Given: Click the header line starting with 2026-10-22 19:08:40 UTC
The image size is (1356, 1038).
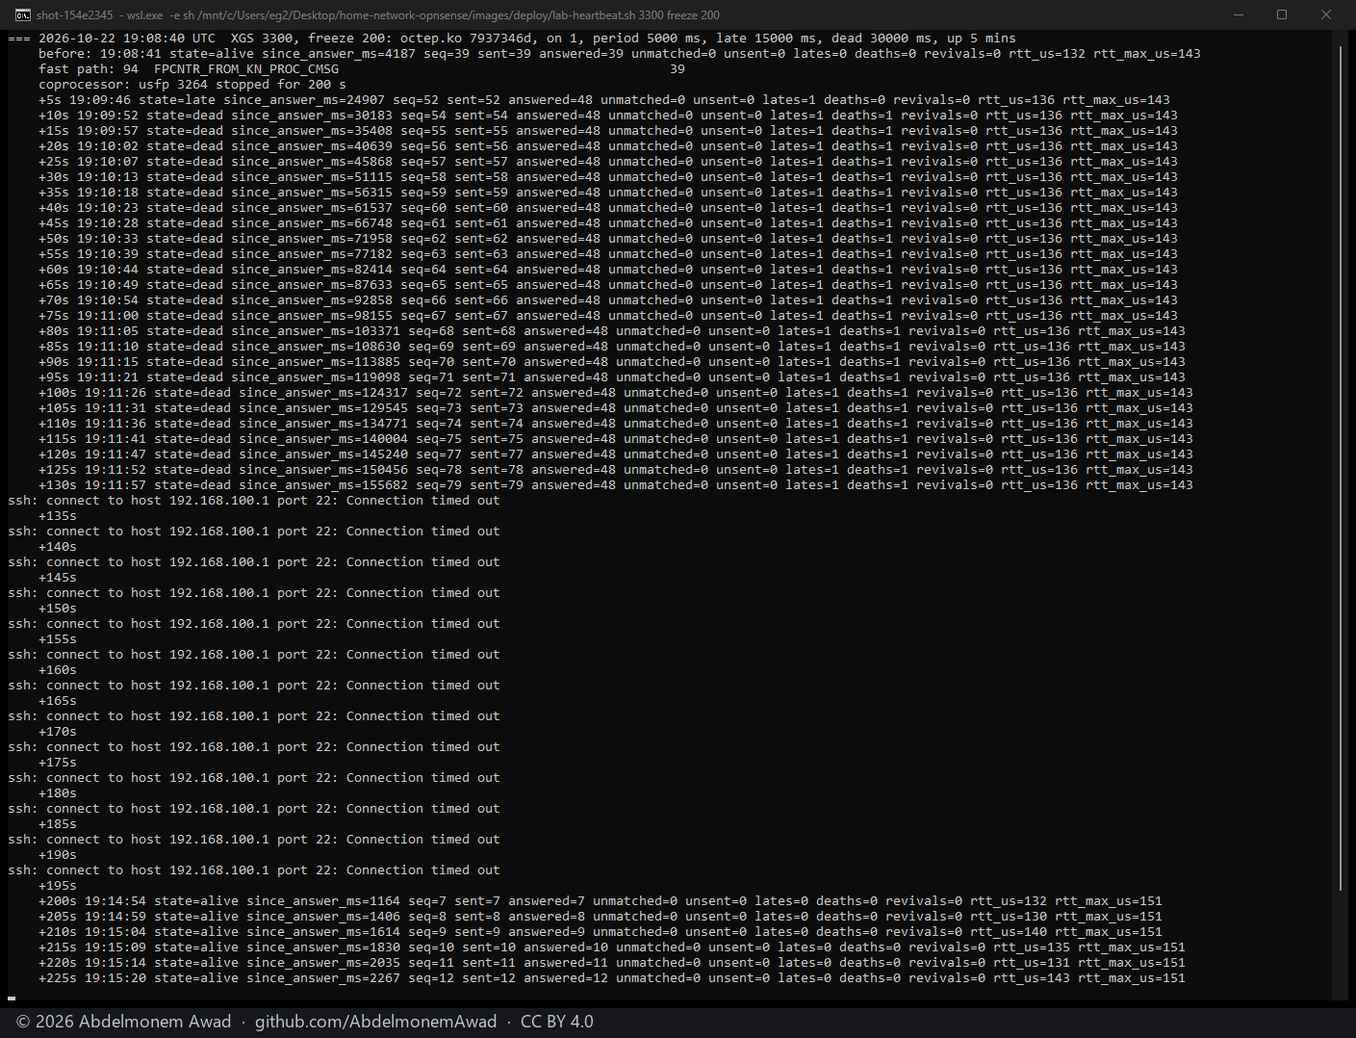Looking at the screenshot, I should (x=511, y=39).
